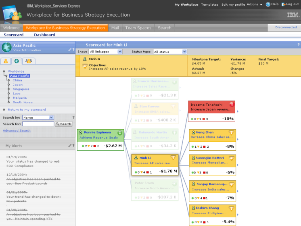
Task: Open help icon next to Search by
Action: pos(73,117)
